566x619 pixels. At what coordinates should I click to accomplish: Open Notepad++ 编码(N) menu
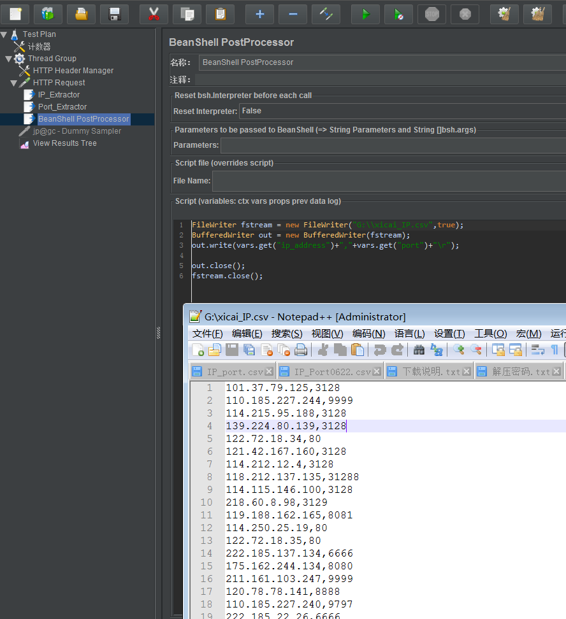point(369,334)
